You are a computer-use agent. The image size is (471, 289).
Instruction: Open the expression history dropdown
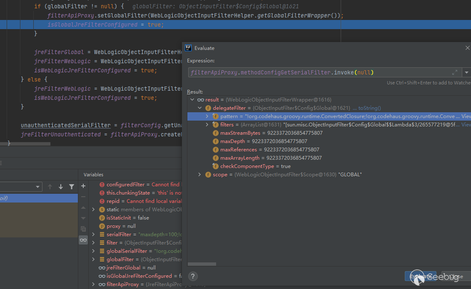tap(466, 72)
